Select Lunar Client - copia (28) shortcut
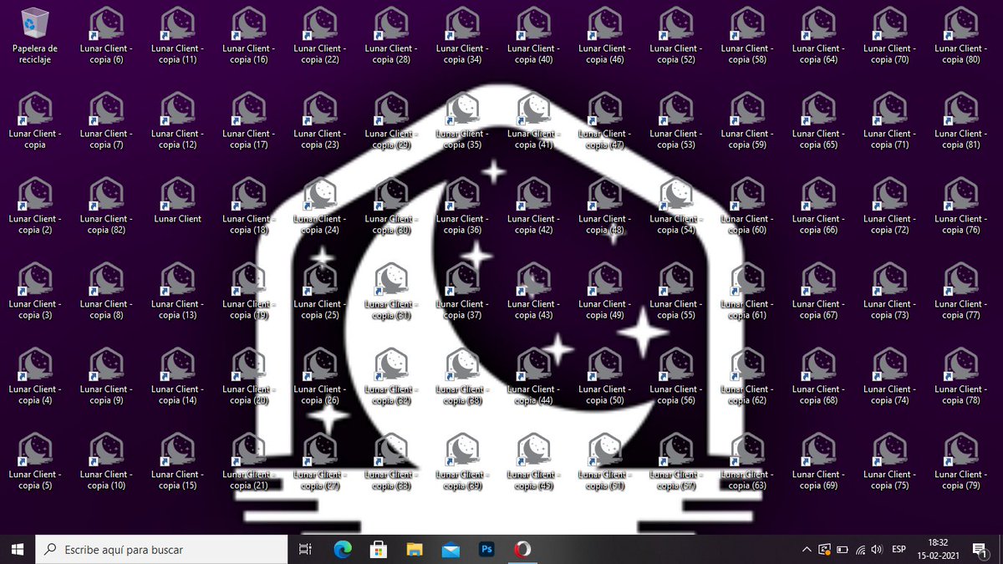The image size is (1003, 564). (x=391, y=37)
